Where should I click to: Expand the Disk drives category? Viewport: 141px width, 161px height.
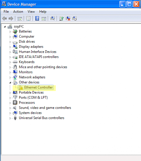[10, 42]
